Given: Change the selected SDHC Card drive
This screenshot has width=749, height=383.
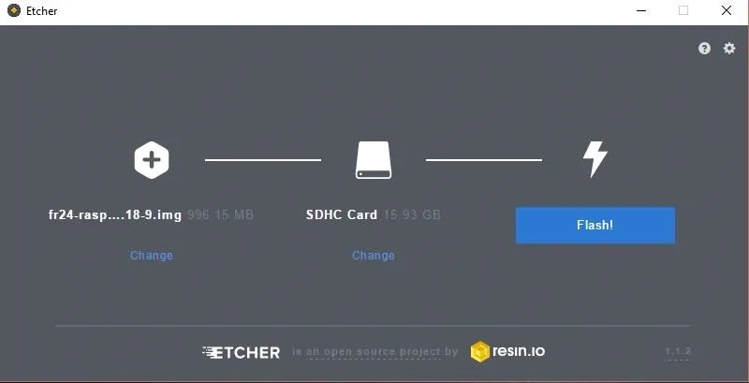Looking at the screenshot, I should click(x=374, y=255).
